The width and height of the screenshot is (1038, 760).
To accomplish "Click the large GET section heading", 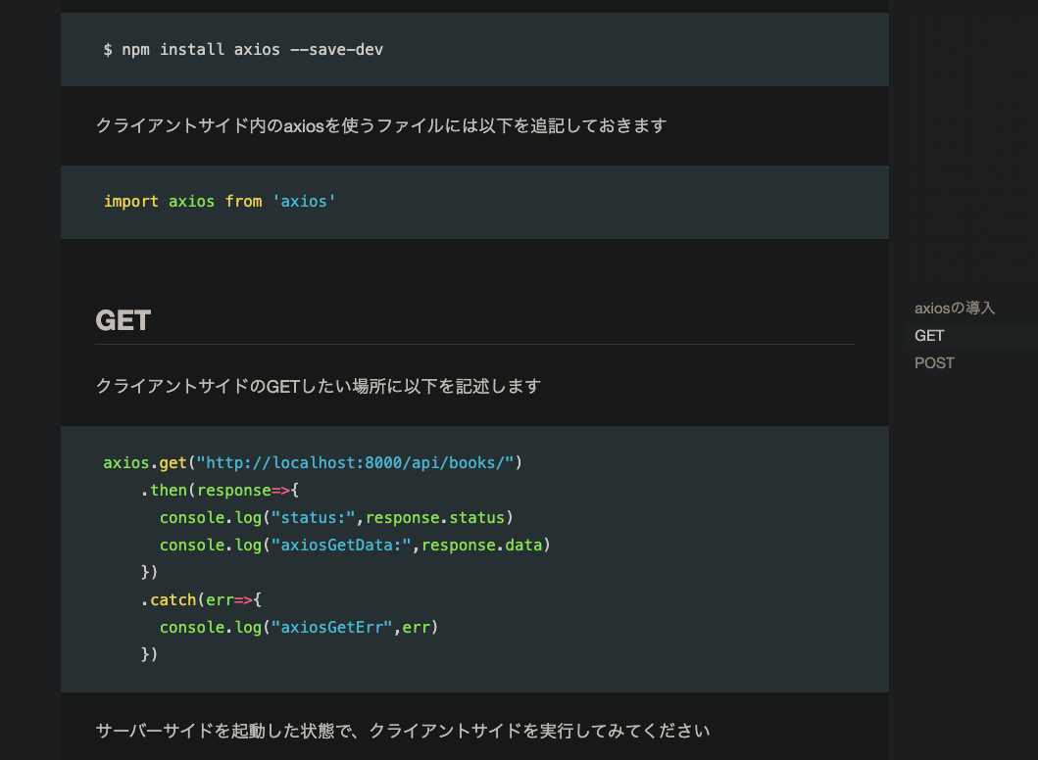I will [x=124, y=321].
